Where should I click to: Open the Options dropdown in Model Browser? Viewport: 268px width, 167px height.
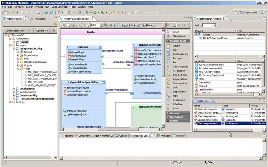tap(42, 31)
